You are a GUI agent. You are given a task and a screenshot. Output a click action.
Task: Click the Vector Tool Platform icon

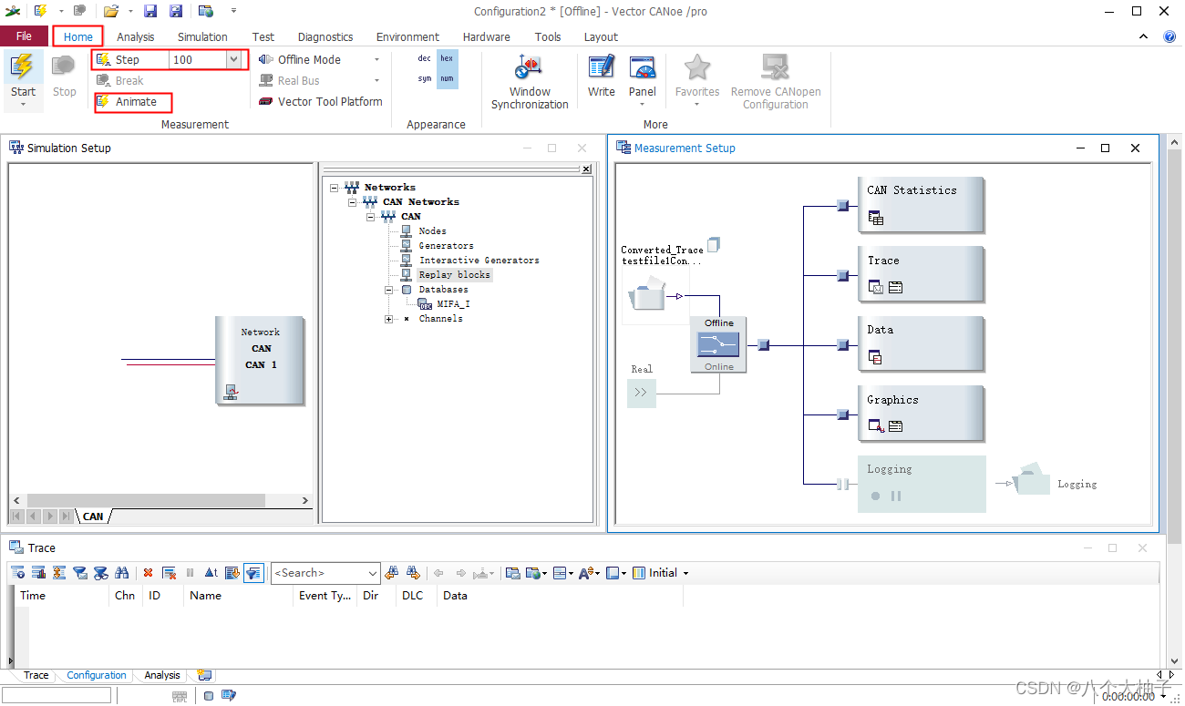pos(266,102)
